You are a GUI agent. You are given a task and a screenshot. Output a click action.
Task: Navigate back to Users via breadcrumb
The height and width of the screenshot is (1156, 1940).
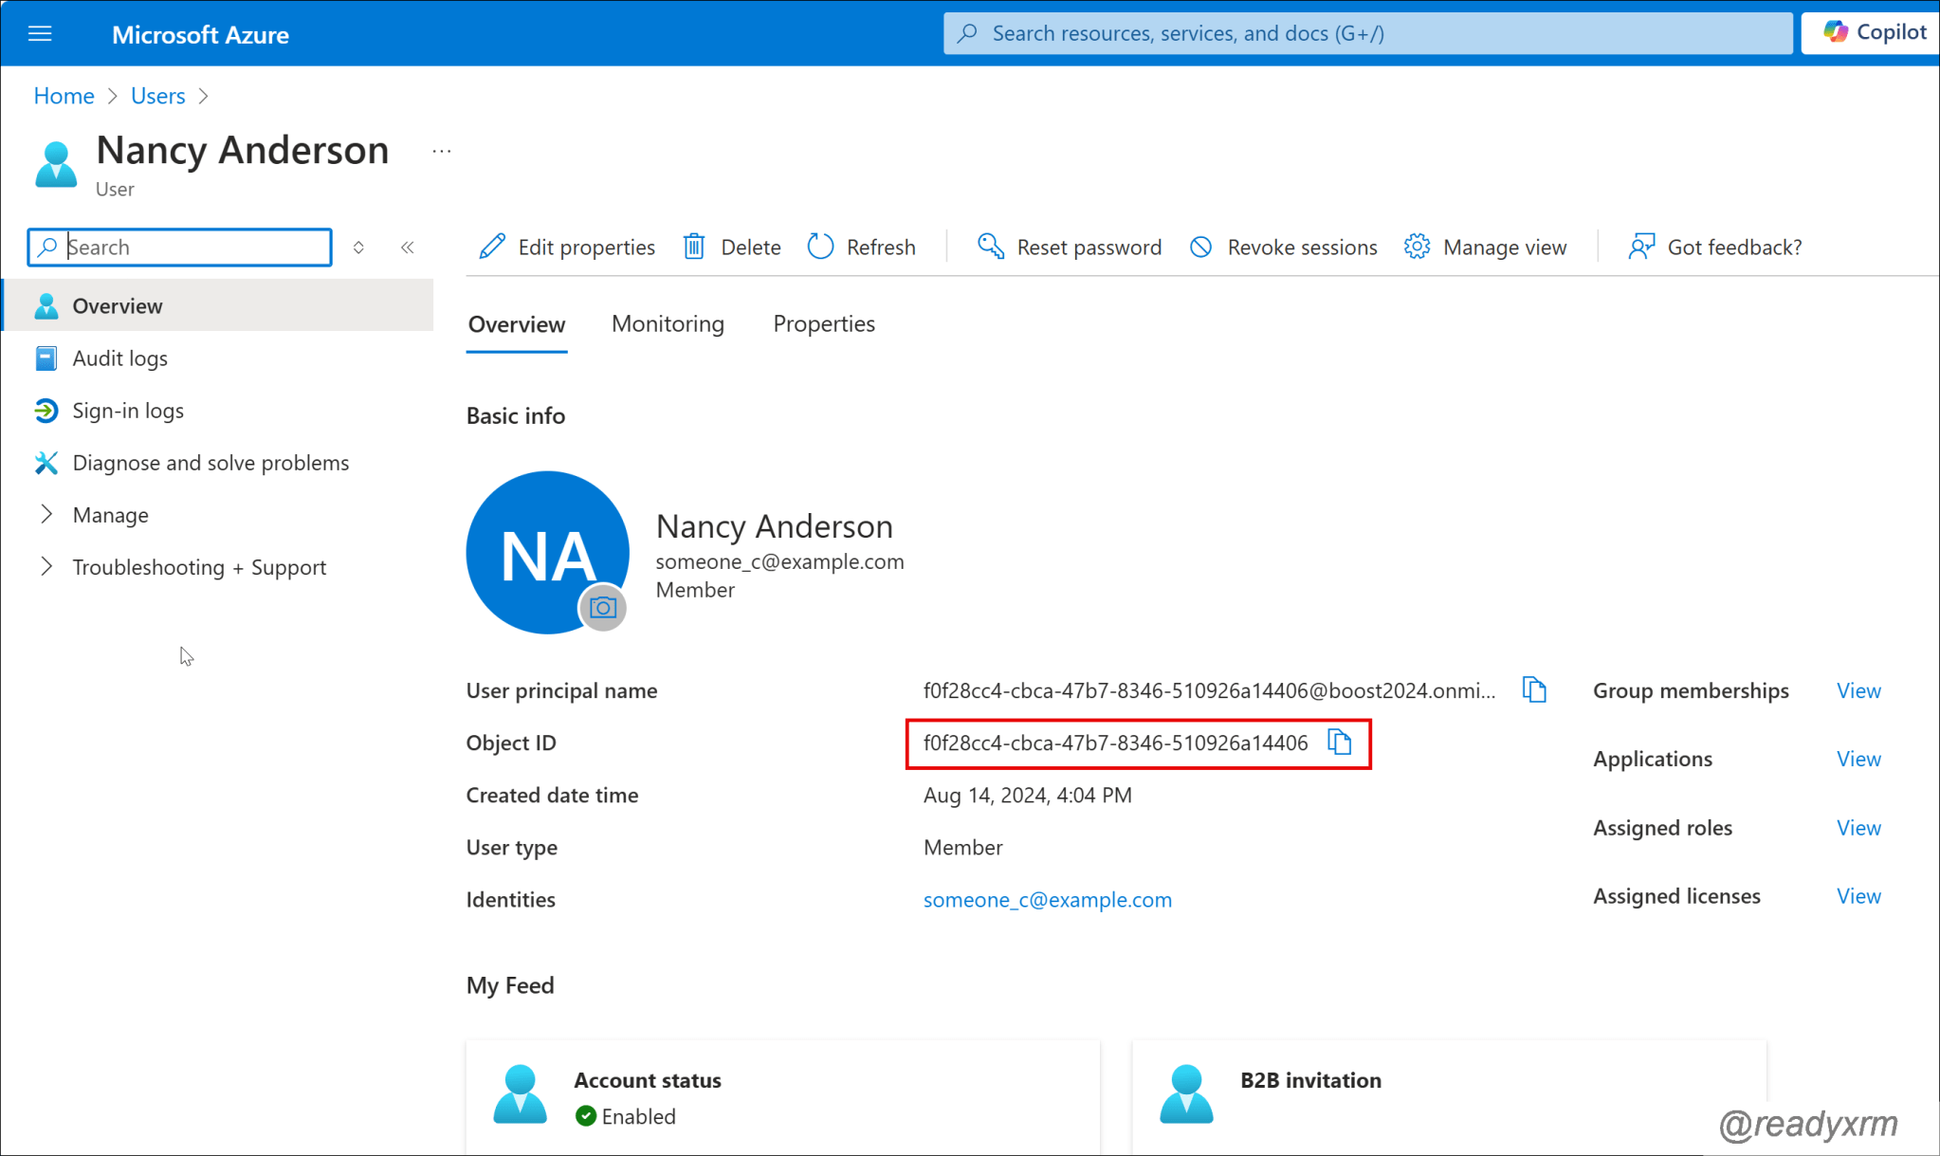pos(157,95)
